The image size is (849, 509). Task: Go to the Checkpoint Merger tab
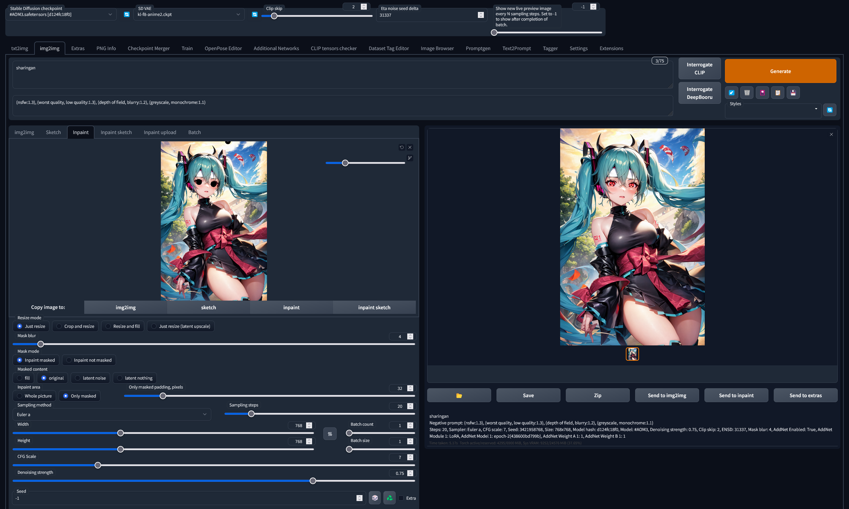tap(149, 48)
